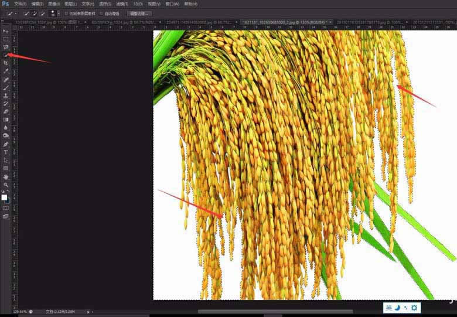Select the Rectangular Marquee tool
This screenshot has width=457, height=317.
pyautogui.click(x=5, y=39)
